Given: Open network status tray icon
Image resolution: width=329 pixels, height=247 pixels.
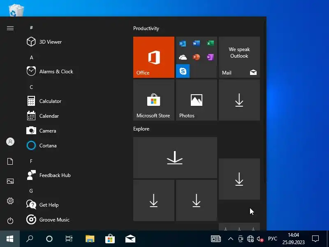Looking at the screenshot, I should click(250, 239).
